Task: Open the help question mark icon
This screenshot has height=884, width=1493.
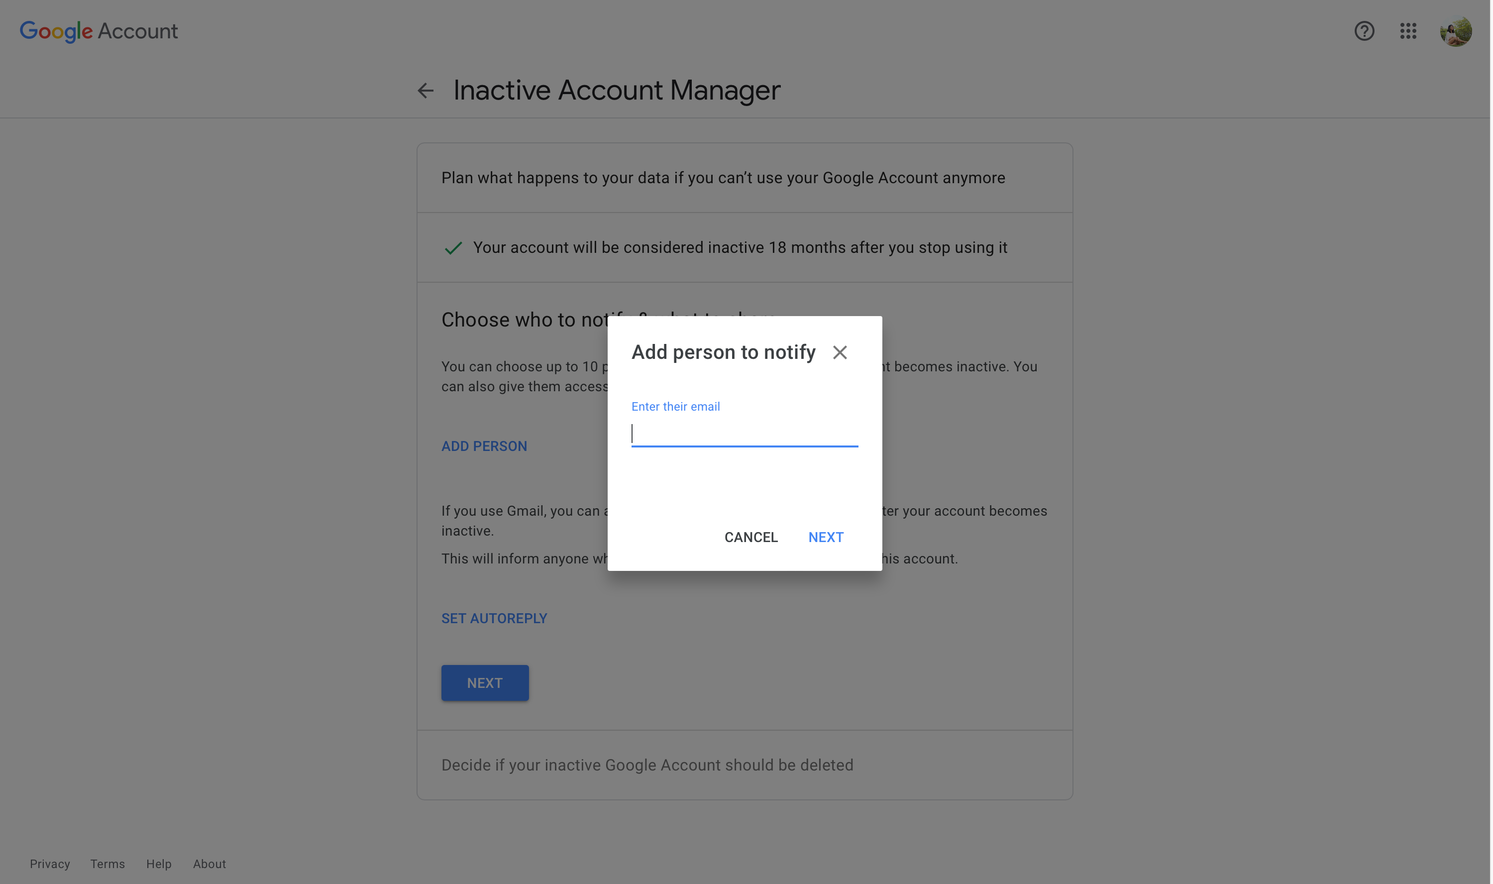Action: coord(1364,31)
